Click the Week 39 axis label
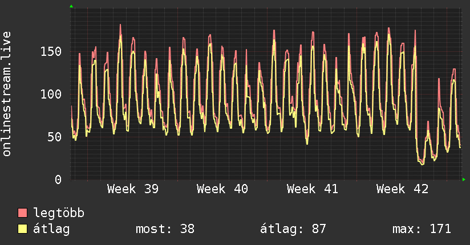The image size is (470, 245). coord(133,189)
